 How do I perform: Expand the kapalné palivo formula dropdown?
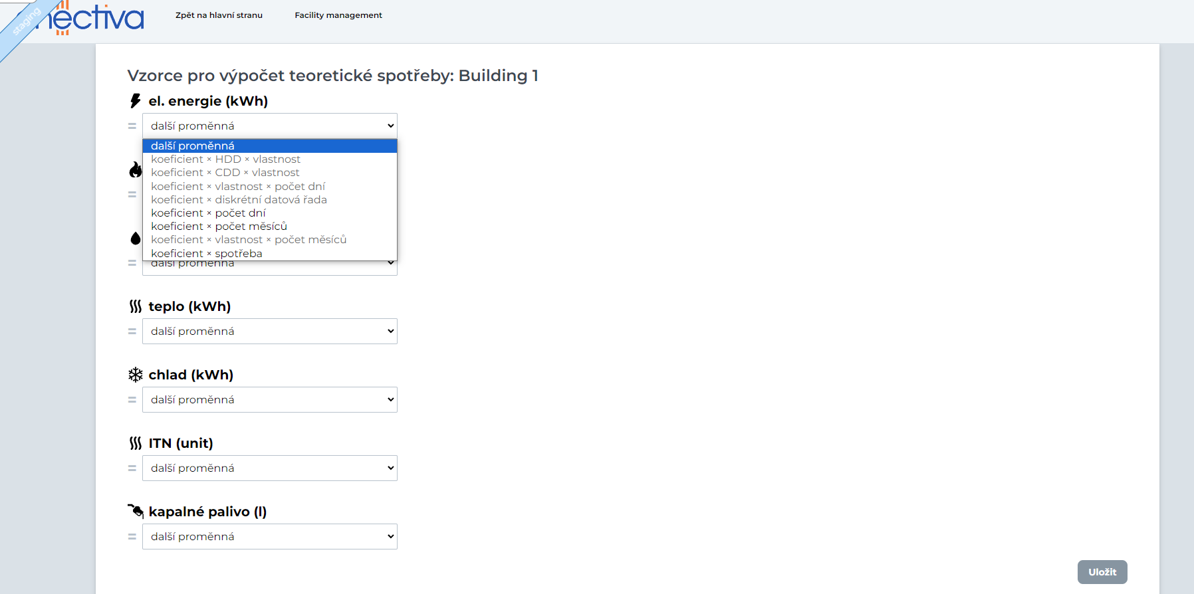click(269, 536)
